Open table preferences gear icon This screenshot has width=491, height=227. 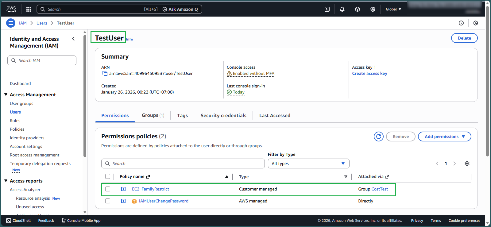coord(467,164)
